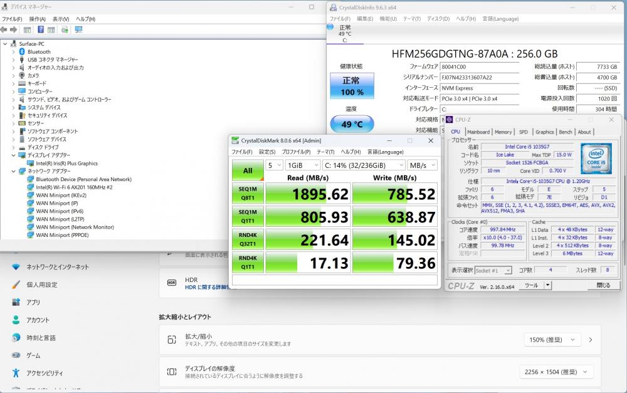Switch to the Memory tab in CPU-Z
The height and width of the screenshot is (393, 627).
click(503, 132)
